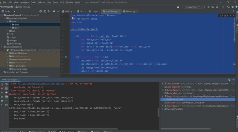Open Project panel options gear
This screenshot has height=132, width=238.
pyautogui.click(x=54, y=11)
